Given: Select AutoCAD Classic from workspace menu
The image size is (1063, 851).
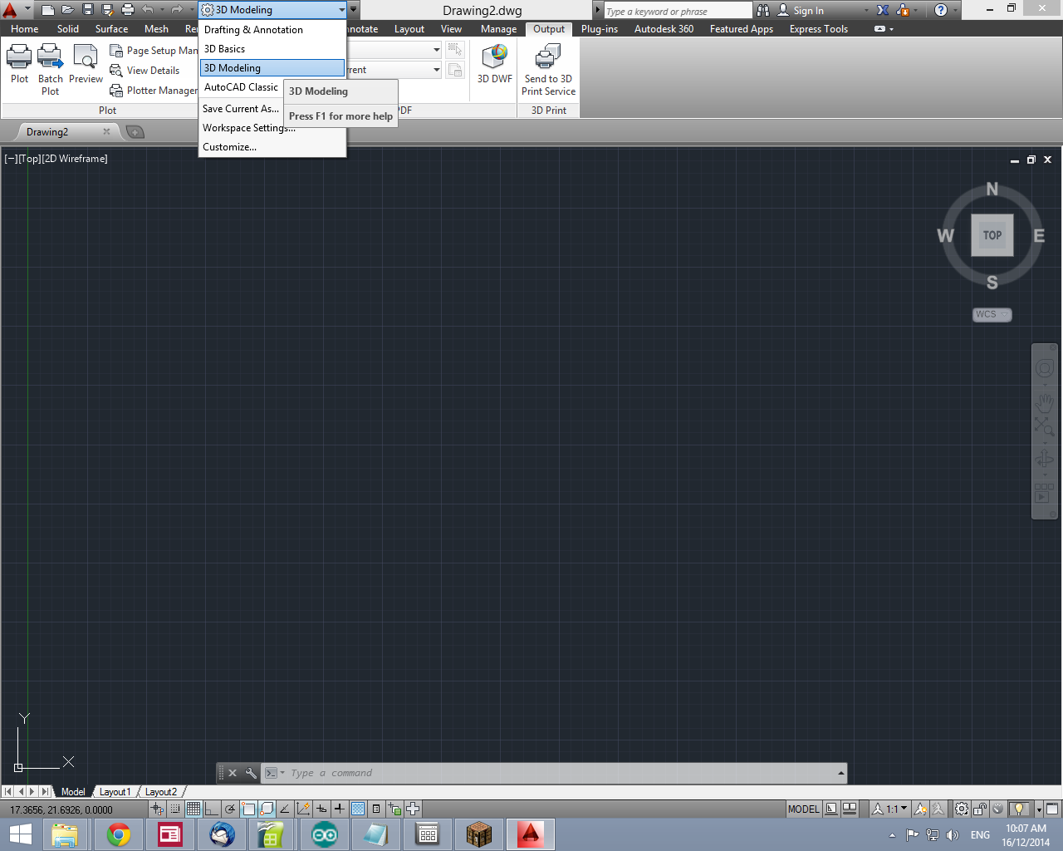Looking at the screenshot, I should pos(241,87).
